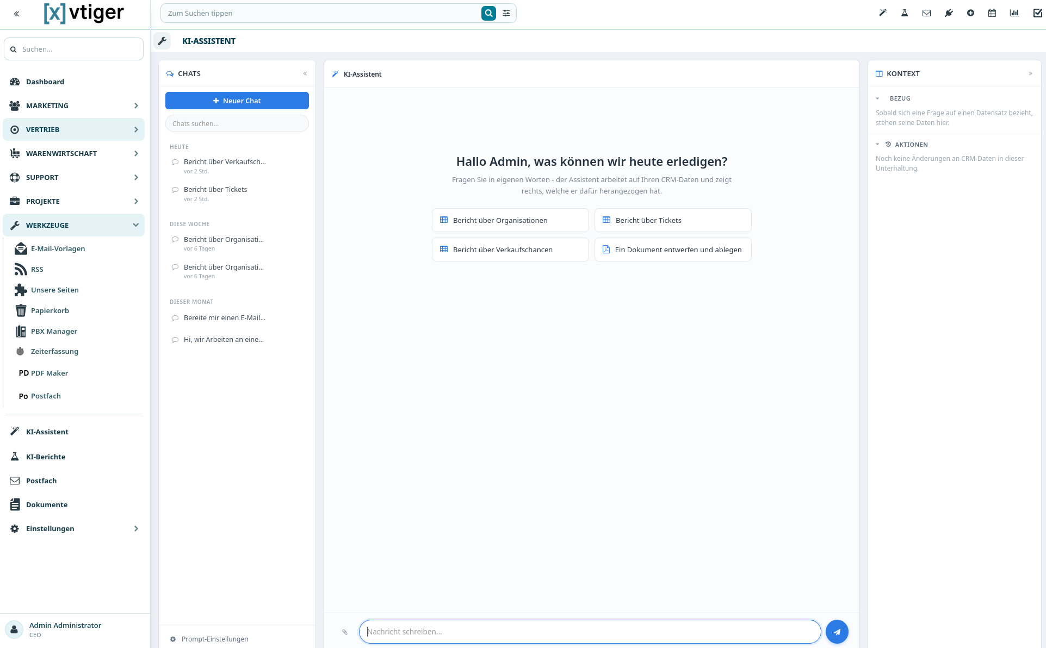1046x648 pixels.
Task: Expand the Einstellungen menu
Action: [x=73, y=528]
